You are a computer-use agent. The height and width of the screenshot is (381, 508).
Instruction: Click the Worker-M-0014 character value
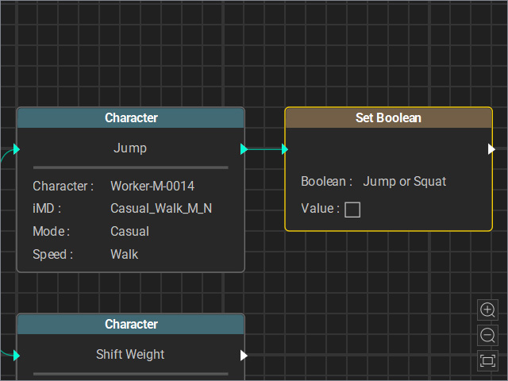click(x=152, y=186)
